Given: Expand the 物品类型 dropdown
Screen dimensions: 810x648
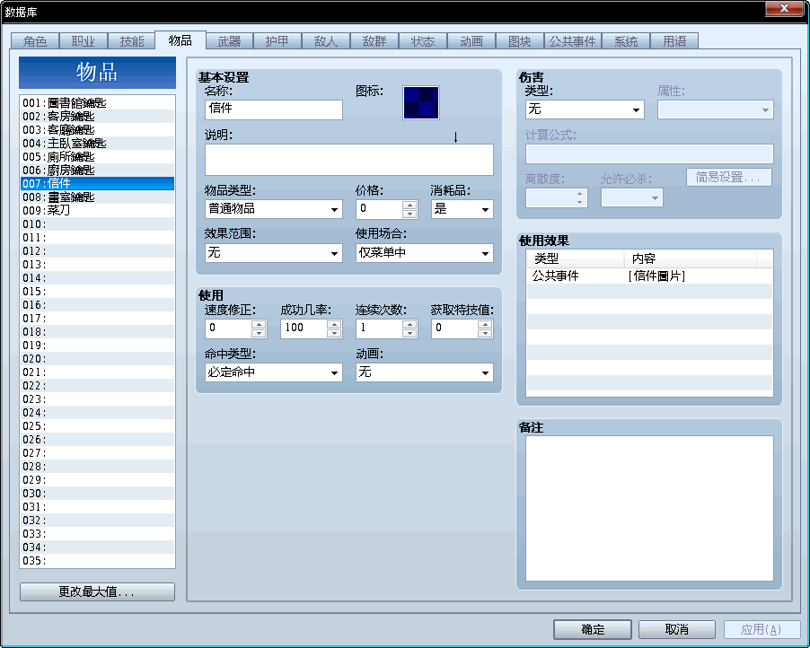Looking at the screenshot, I should 273,209.
